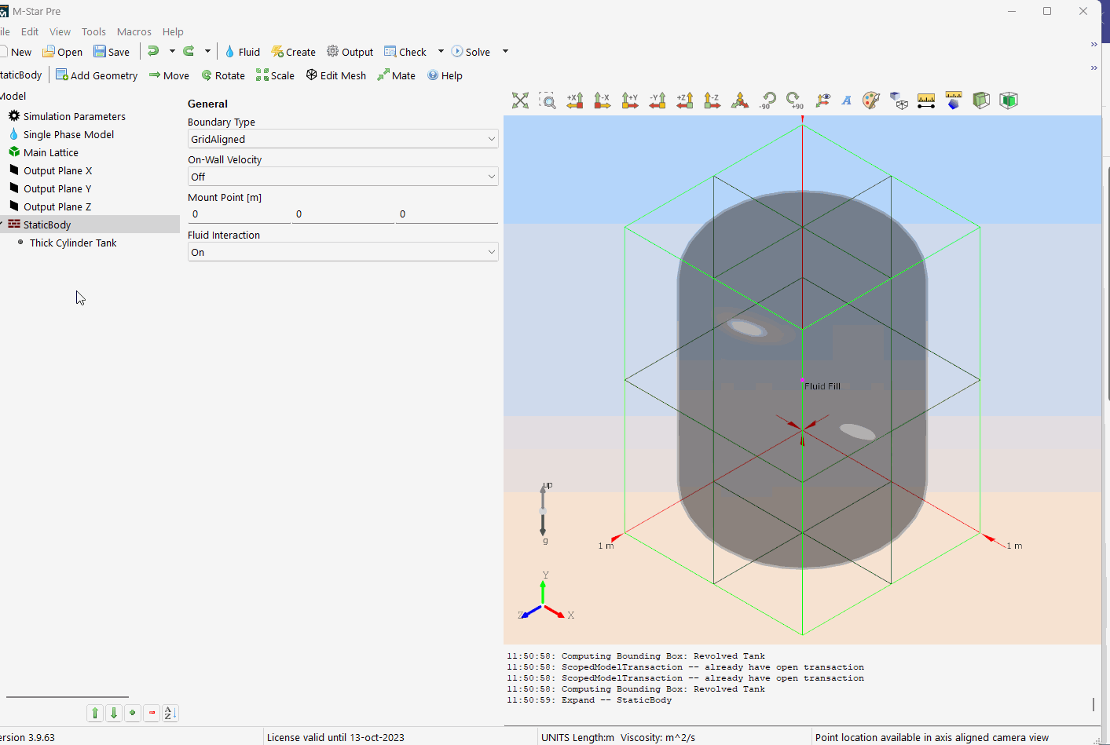Click the Output toolbar button
Image resolution: width=1110 pixels, height=745 pixels.
[x=350, y=52]
